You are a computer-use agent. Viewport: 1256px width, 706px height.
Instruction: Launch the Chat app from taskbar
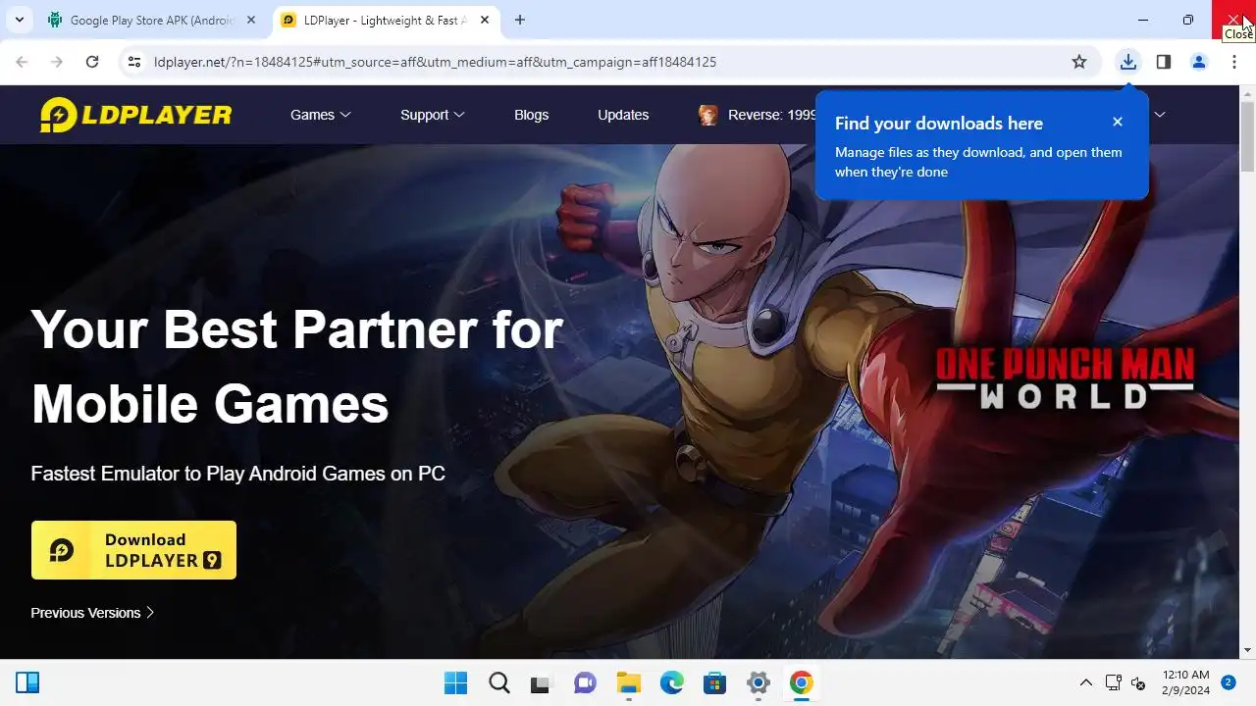click(585, 683)
